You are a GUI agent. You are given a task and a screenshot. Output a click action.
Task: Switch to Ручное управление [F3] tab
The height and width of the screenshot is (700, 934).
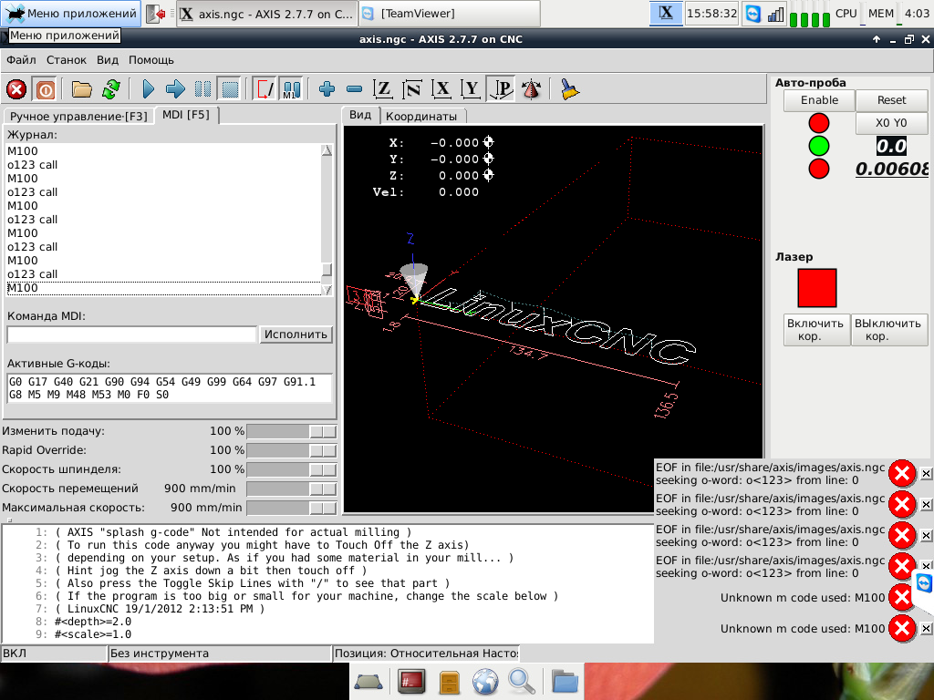coord(78,116)
